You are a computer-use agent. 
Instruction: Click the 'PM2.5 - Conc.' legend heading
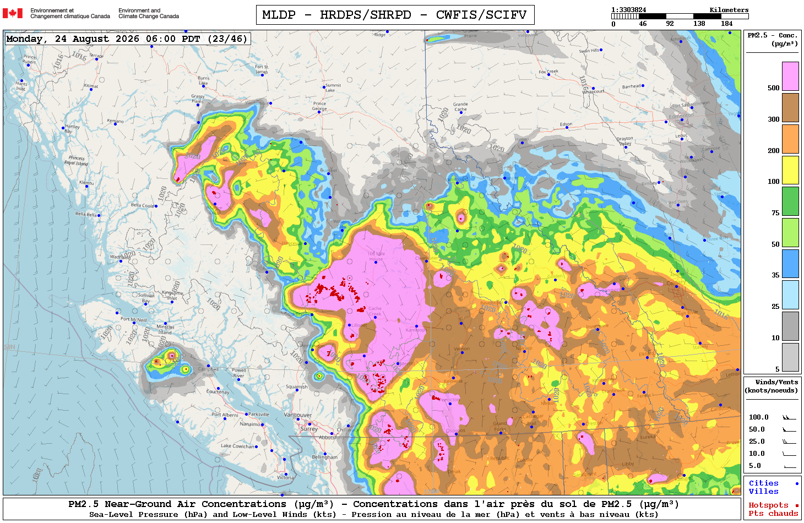click(773, 35)
